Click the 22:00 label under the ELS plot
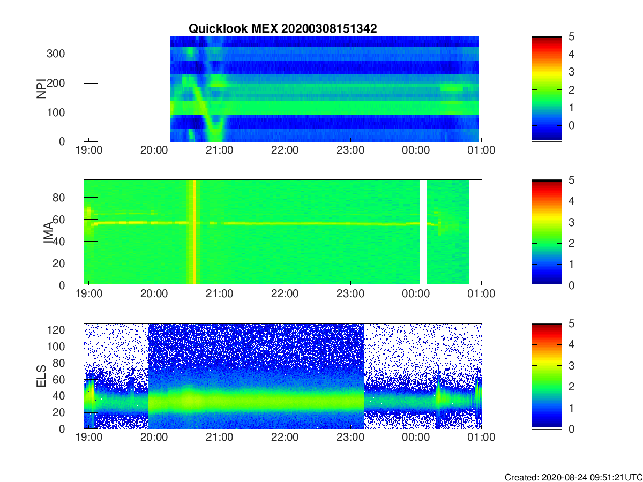This screenshot has width=643, height=482. [x=285, y=438]
